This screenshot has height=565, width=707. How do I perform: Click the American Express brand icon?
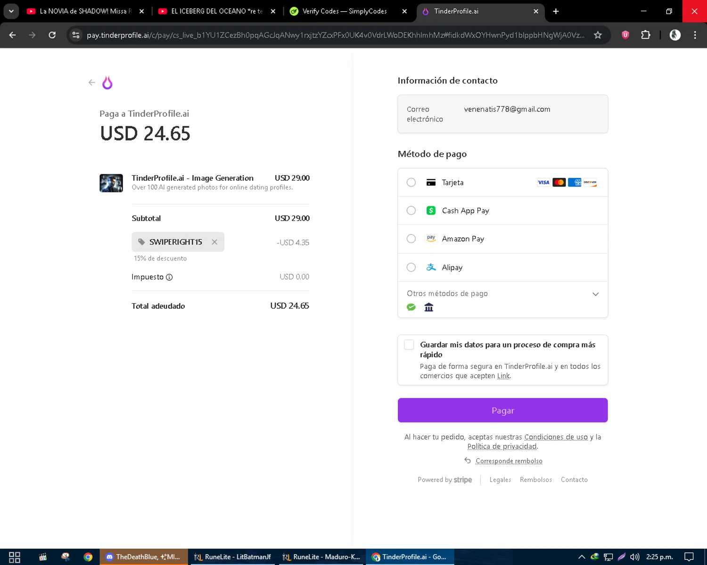pyautogui.click(x=575, y=182)
